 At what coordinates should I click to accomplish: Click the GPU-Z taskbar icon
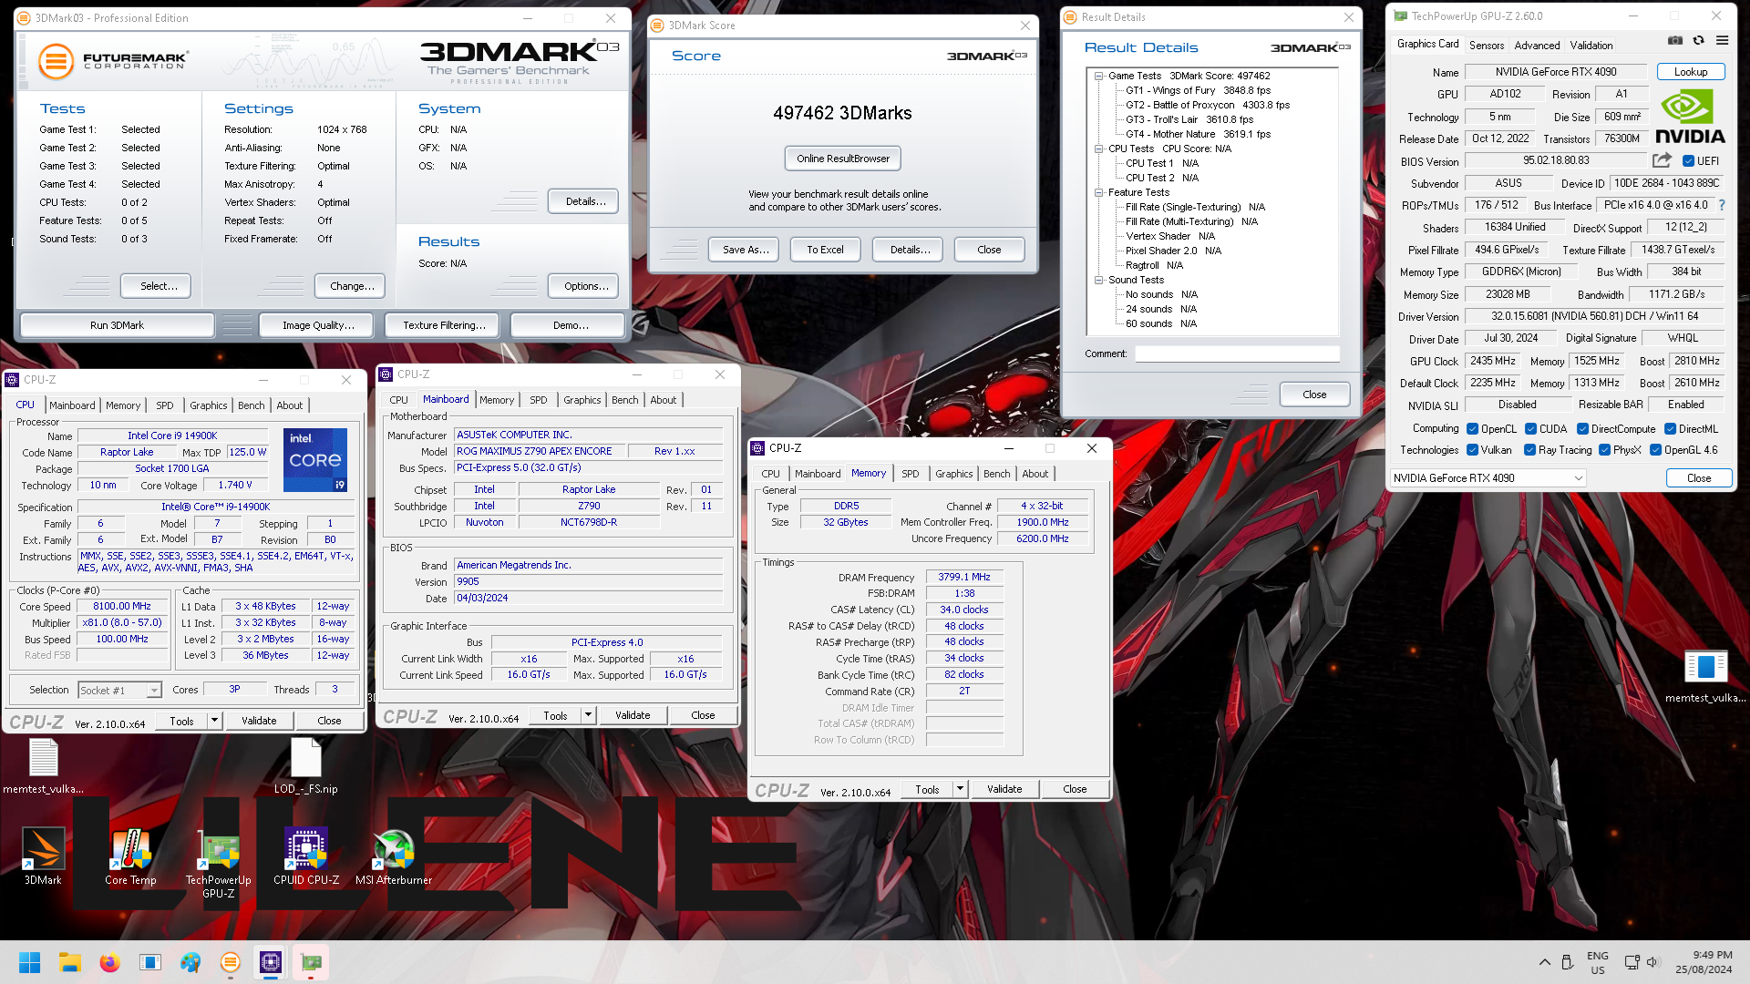311,962
